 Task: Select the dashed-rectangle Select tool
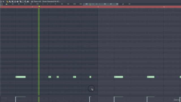(23, 2)
